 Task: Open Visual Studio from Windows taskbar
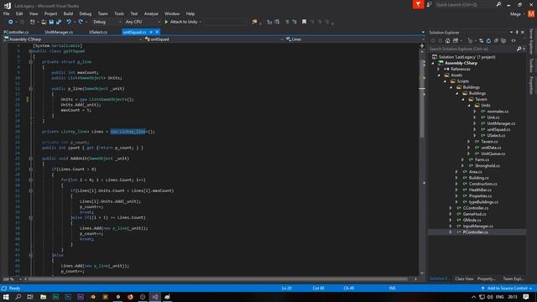(x=154, y=297)
